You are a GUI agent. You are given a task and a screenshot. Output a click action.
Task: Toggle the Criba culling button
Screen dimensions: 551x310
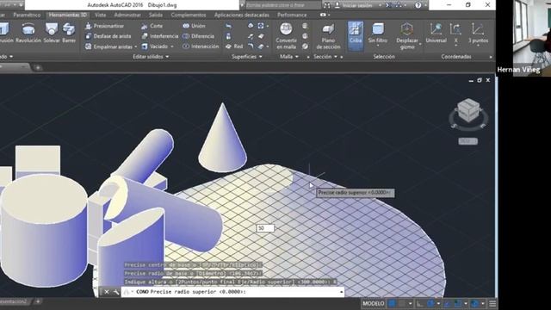coord(356,35)
